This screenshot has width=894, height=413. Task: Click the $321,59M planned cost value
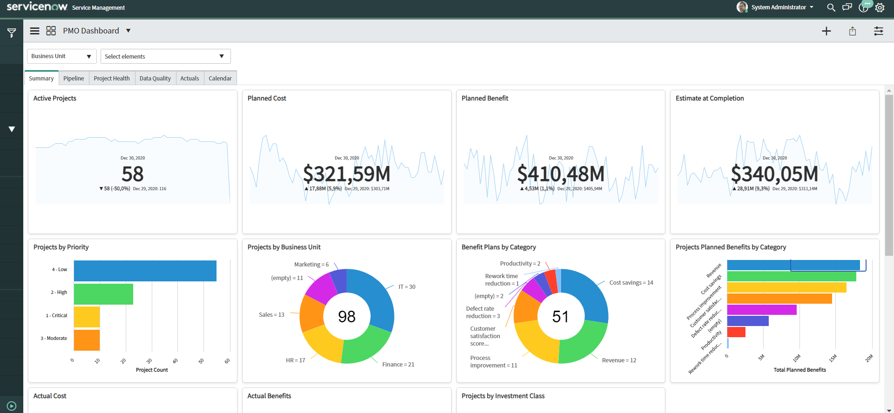(x=347, y=174)
